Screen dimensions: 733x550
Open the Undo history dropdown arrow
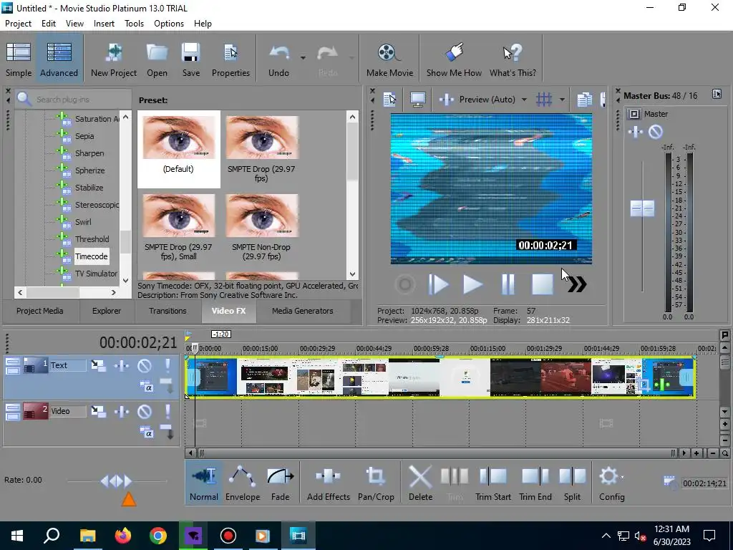click(303, 58)
